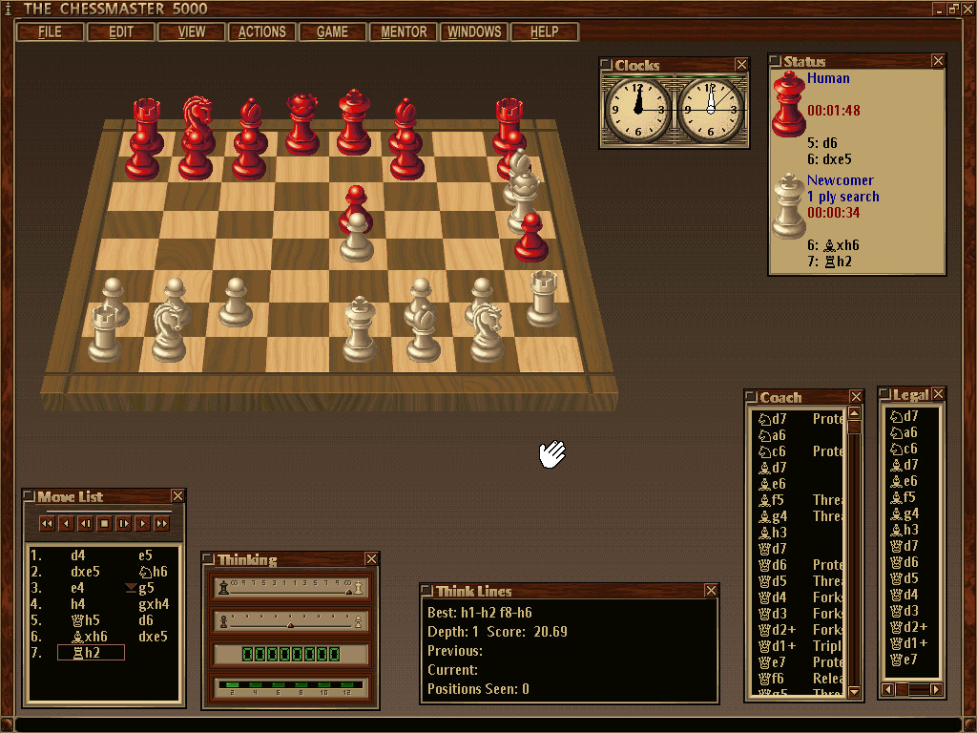Image resolution: width=977 pixels, height=733 pixels.
Task: Open the WINDOWS menu
Action: (x=474, y=31)
